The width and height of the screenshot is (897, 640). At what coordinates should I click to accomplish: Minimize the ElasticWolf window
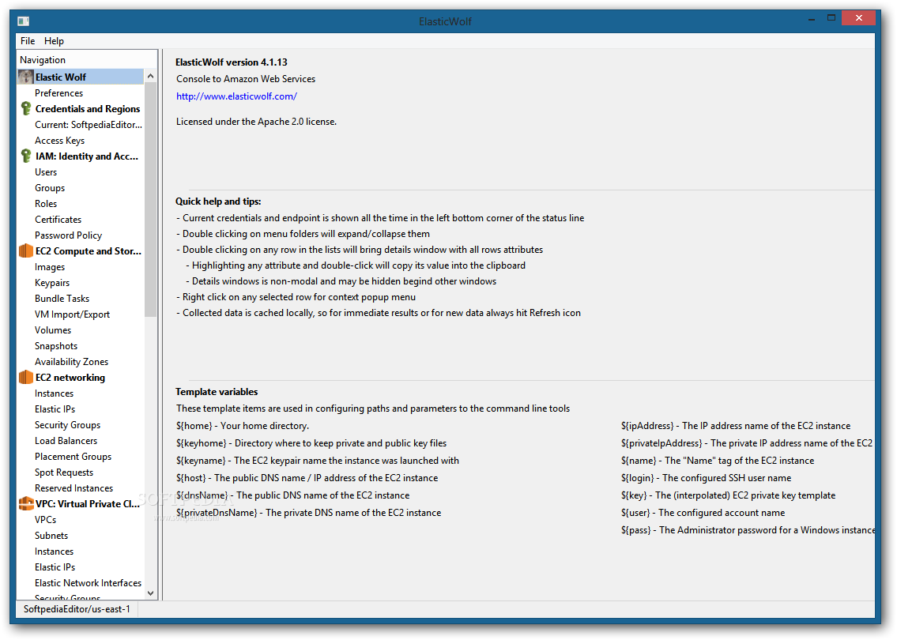tap(811, 20)
